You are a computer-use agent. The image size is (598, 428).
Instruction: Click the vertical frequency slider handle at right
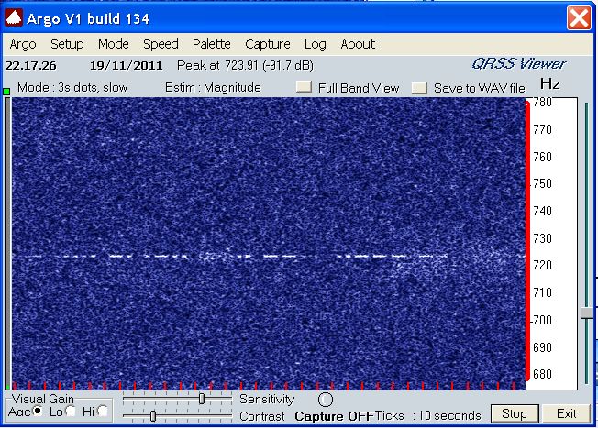(587, 313)
